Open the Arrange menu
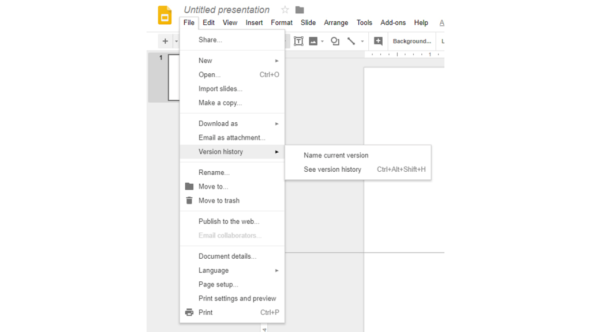 (x=336, y=22)
